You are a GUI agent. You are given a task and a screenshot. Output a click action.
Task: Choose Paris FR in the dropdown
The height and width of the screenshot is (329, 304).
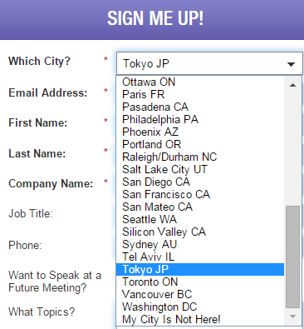[200, 94]
